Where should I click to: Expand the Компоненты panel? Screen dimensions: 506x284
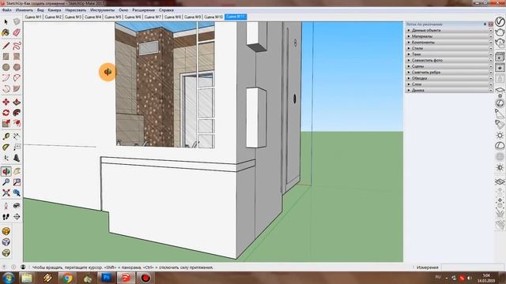(x=448, y=42)
